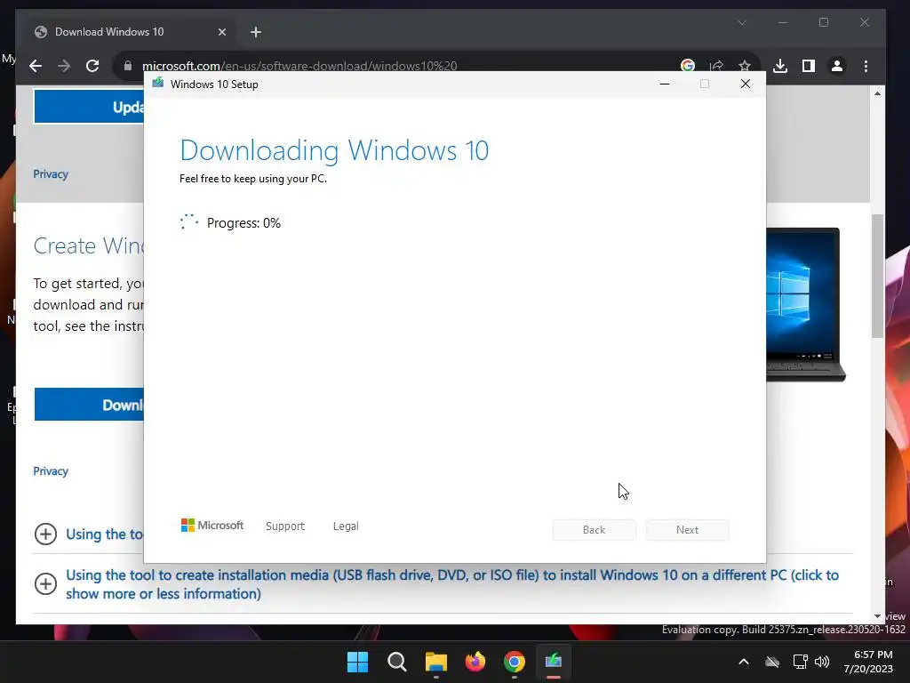The image size is (910, 683).
Task: Click the lower Privacy link on page
Action: 51,471
